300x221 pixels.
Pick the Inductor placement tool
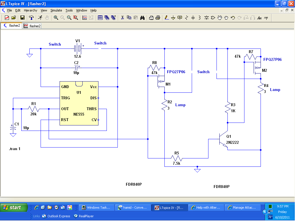click(200, 18)
